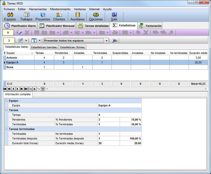This screenshot has height=174, width=211.
Task: Click the Duración media column header
Action: click(x=198, y=53)
